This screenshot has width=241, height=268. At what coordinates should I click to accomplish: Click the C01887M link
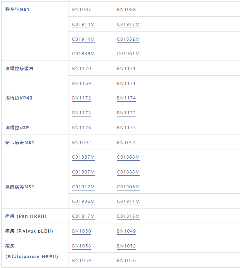tap(84, 172)
